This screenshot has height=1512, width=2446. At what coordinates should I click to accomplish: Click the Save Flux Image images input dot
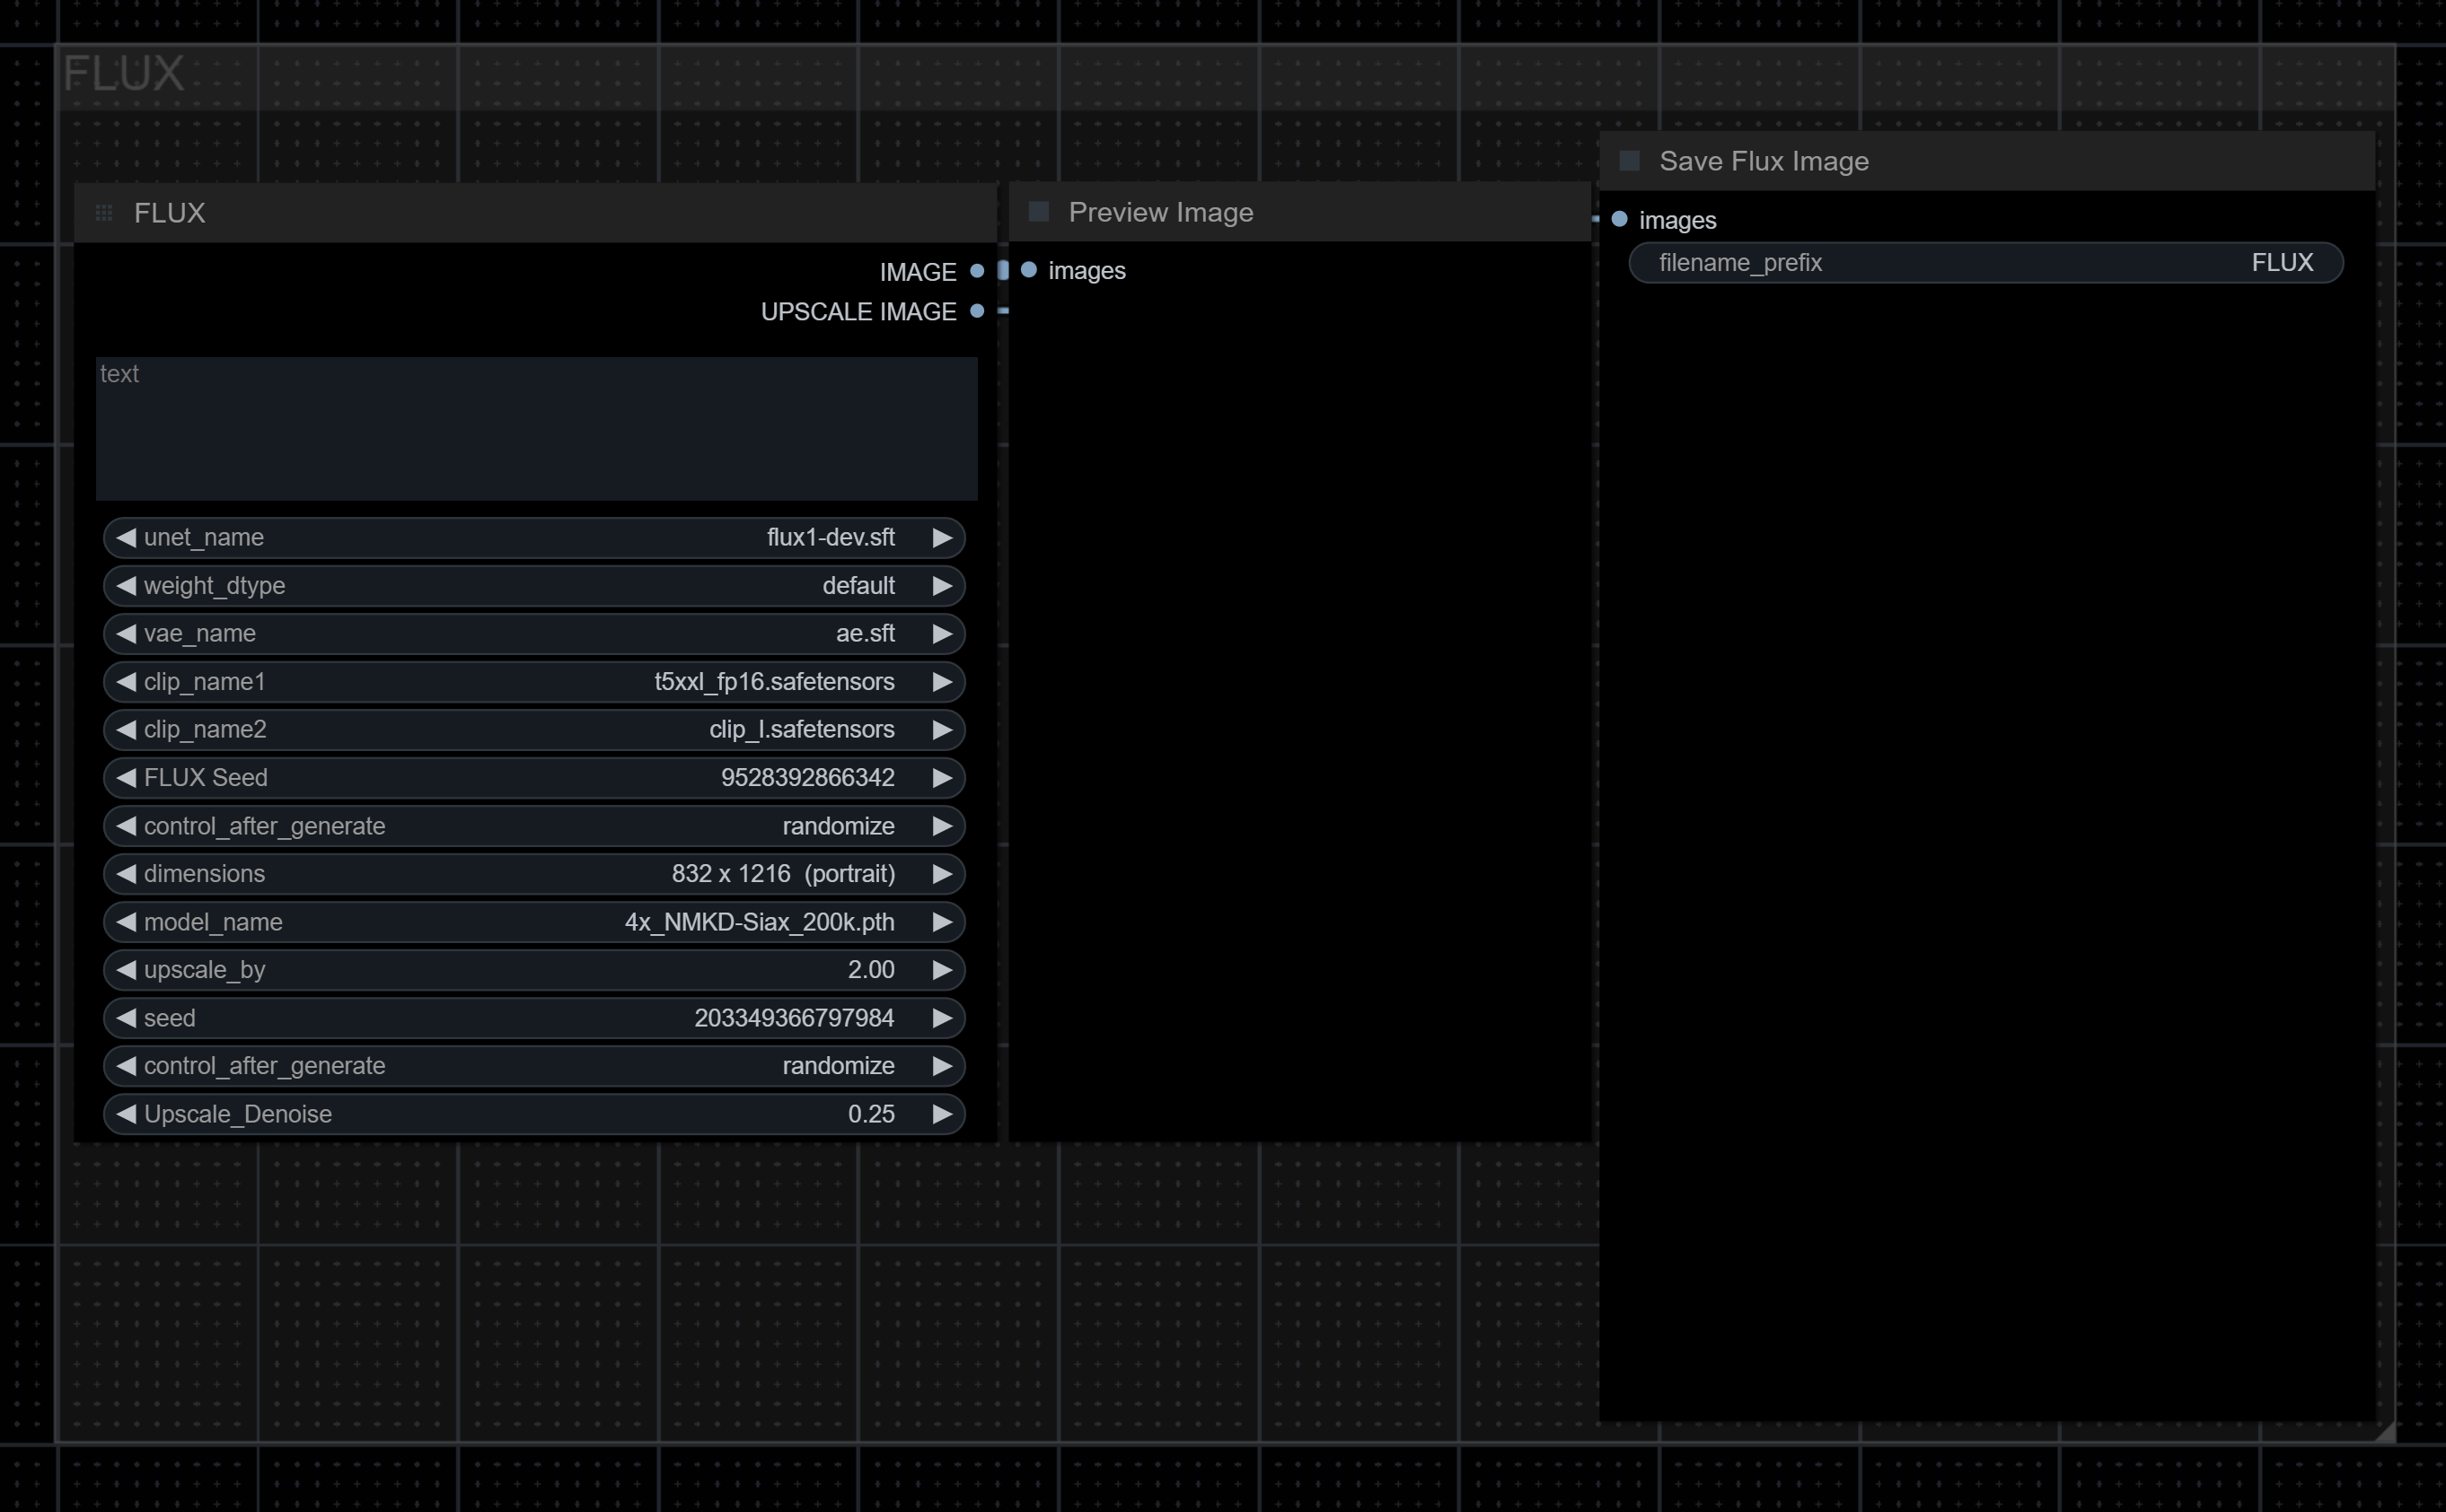(x=1620, y=219)
